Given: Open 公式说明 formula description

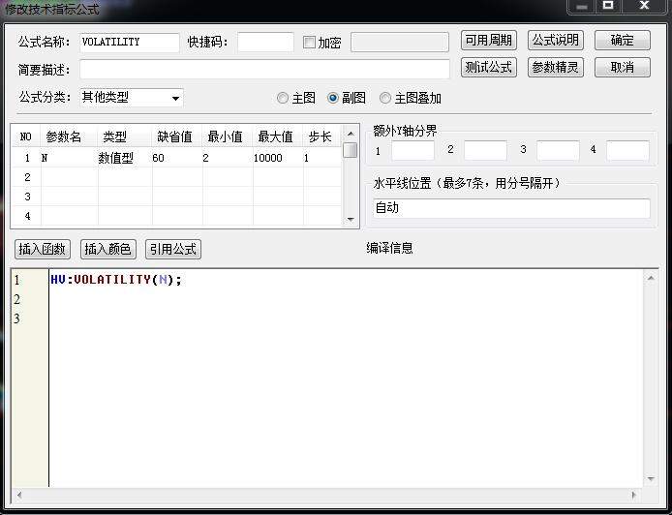Looking at the screenshot, I should pos(555,41).
